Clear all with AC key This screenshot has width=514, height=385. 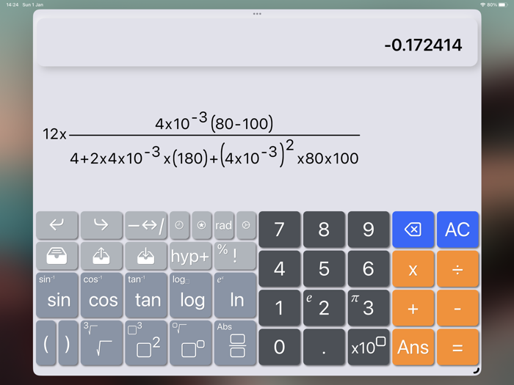[x=457, y=229]
